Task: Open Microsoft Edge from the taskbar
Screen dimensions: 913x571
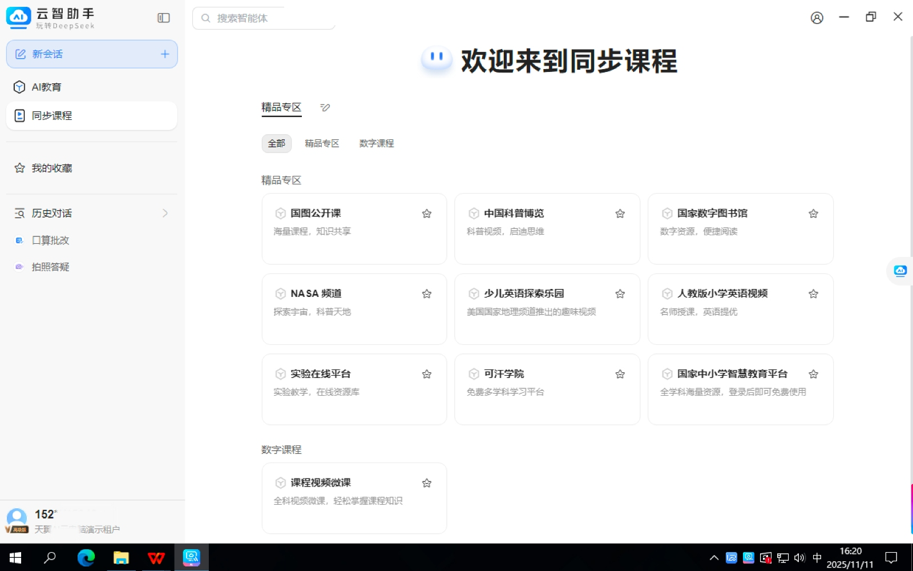Action: click(x=86, y=557)
